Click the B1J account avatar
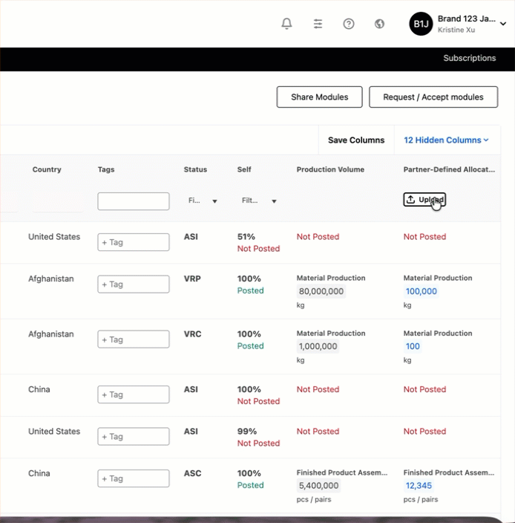The image size is (515, 523). click(421, 24)
